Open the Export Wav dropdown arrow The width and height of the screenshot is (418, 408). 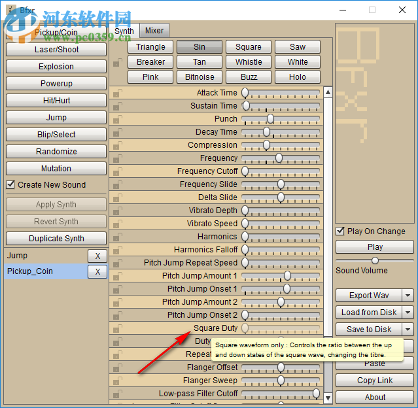point(408,296)
